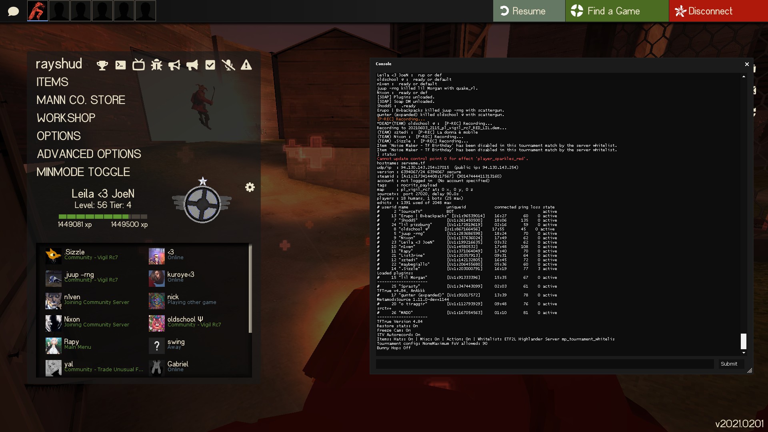The width and height of the screenshot is (768, 432).
Task: Click the Resume button
Action: click(529, 11)
